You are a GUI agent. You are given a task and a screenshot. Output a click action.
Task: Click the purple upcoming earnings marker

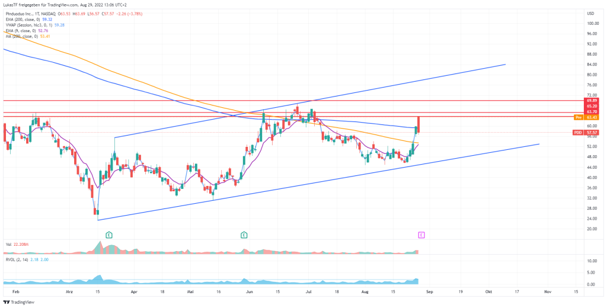point(421,235)
